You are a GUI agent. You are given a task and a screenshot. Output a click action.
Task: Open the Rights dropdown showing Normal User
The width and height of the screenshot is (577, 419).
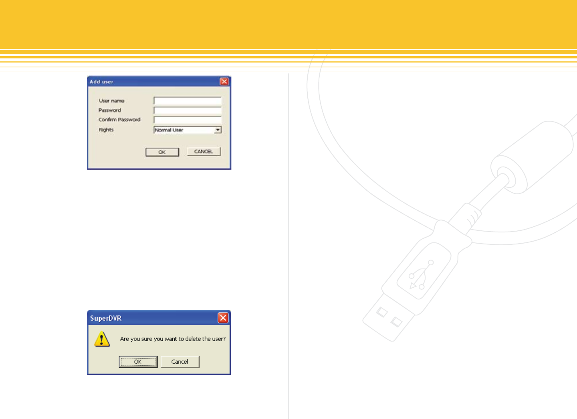pos(188,130)
